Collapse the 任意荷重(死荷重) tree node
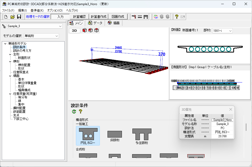The height and width of the screenshot is (167, 252). coord(10,94)
